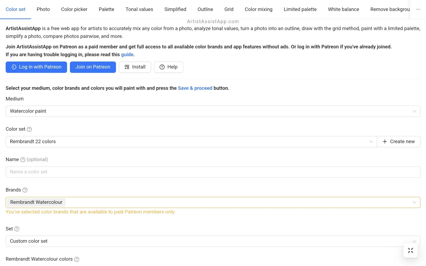
Task: Show more tabs via ellipsis icon
Action: 418,9
